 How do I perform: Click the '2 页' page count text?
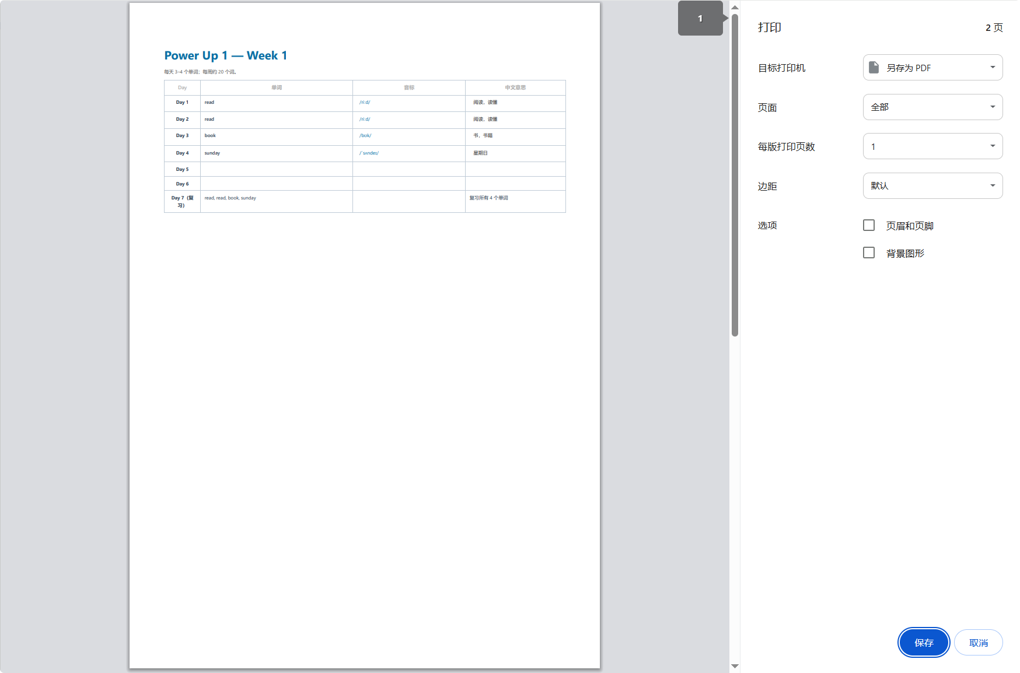tap(994, 28)
